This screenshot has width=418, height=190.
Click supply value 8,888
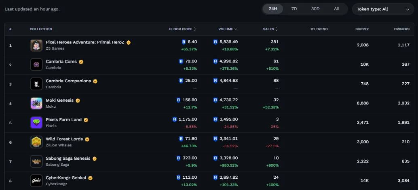pos(363,103)
